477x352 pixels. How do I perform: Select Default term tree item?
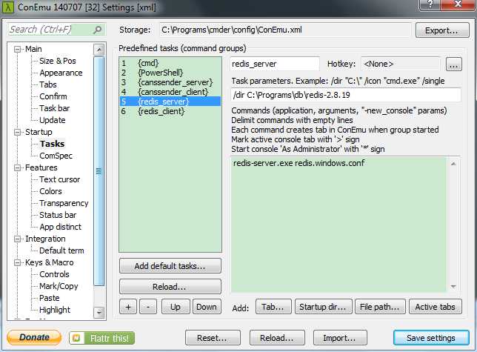pyautogui.click(x=61, y=250)
